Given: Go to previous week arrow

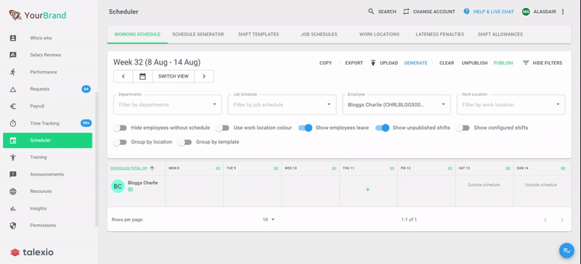Looking at the screenshot, I should (x=123, y=76).
